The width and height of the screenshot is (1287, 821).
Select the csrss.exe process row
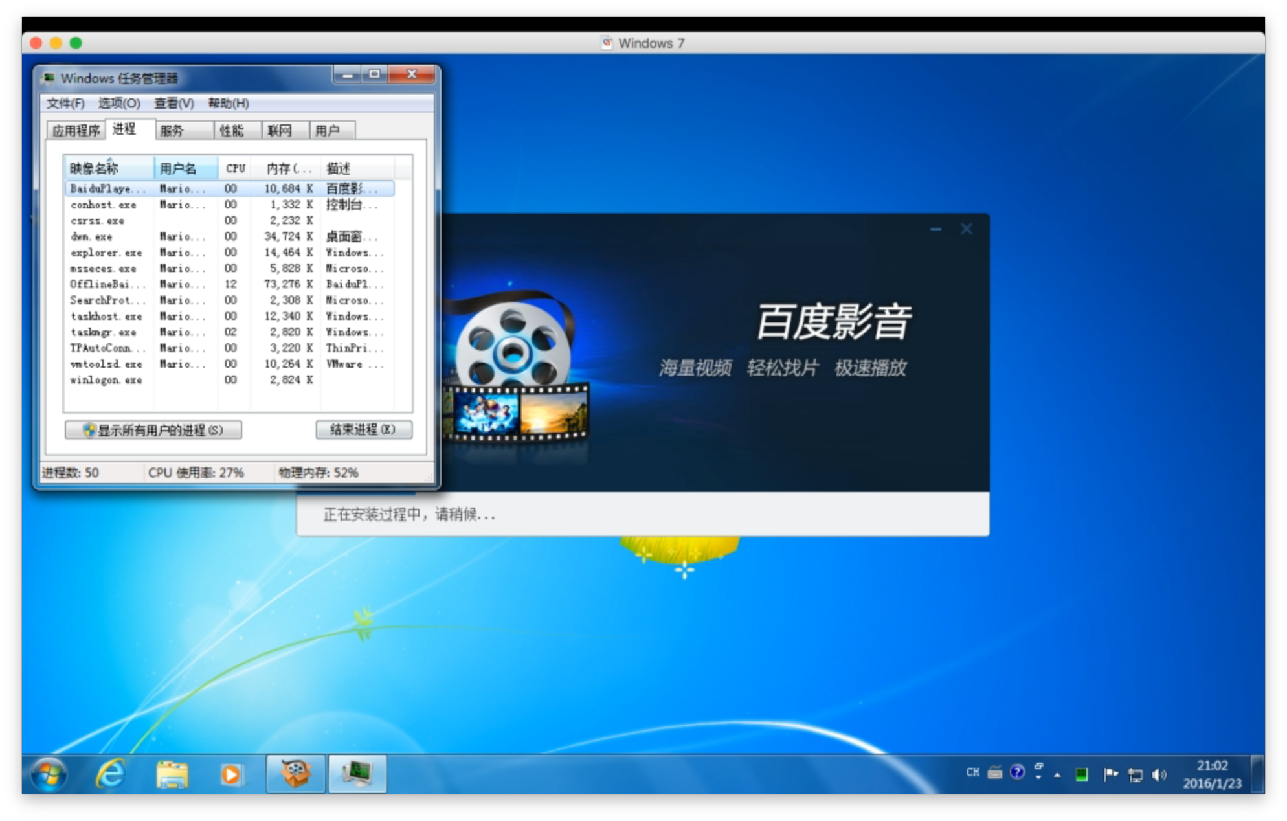(230, 221)
